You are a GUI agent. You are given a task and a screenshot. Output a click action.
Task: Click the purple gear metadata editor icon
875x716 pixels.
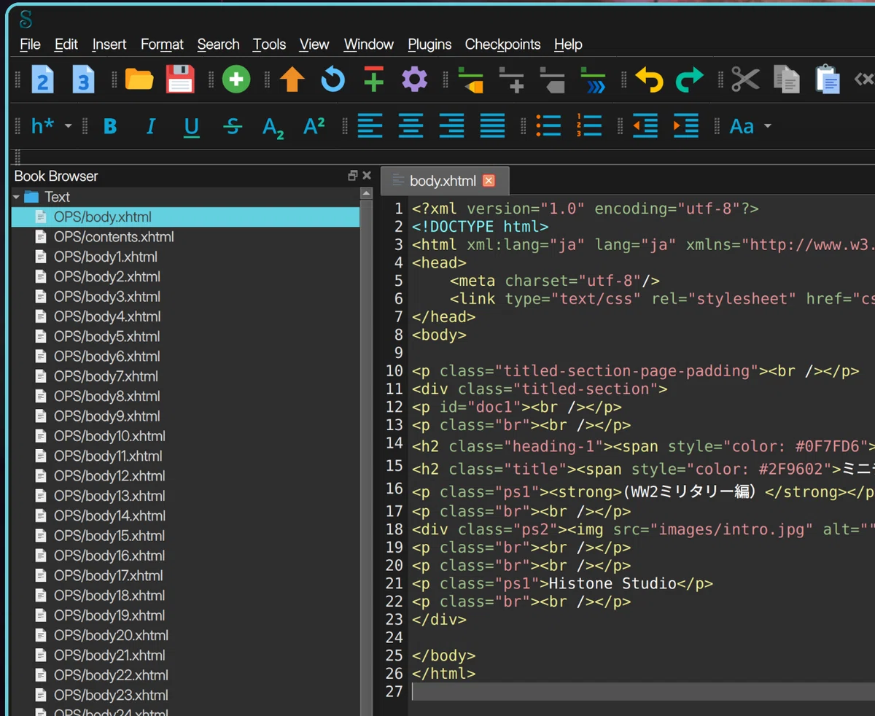coord(414,79)
